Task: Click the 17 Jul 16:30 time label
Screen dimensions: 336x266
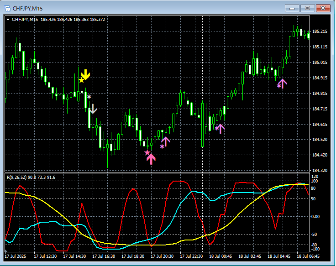Action: coord(104,256)
